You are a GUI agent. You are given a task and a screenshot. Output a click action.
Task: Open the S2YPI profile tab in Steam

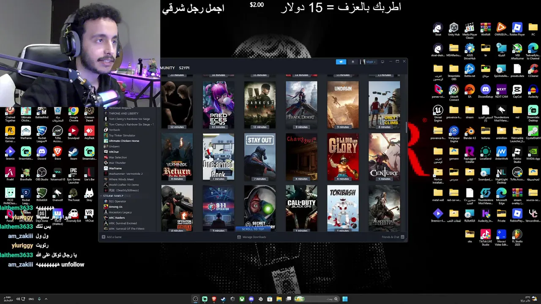(184, 68)
